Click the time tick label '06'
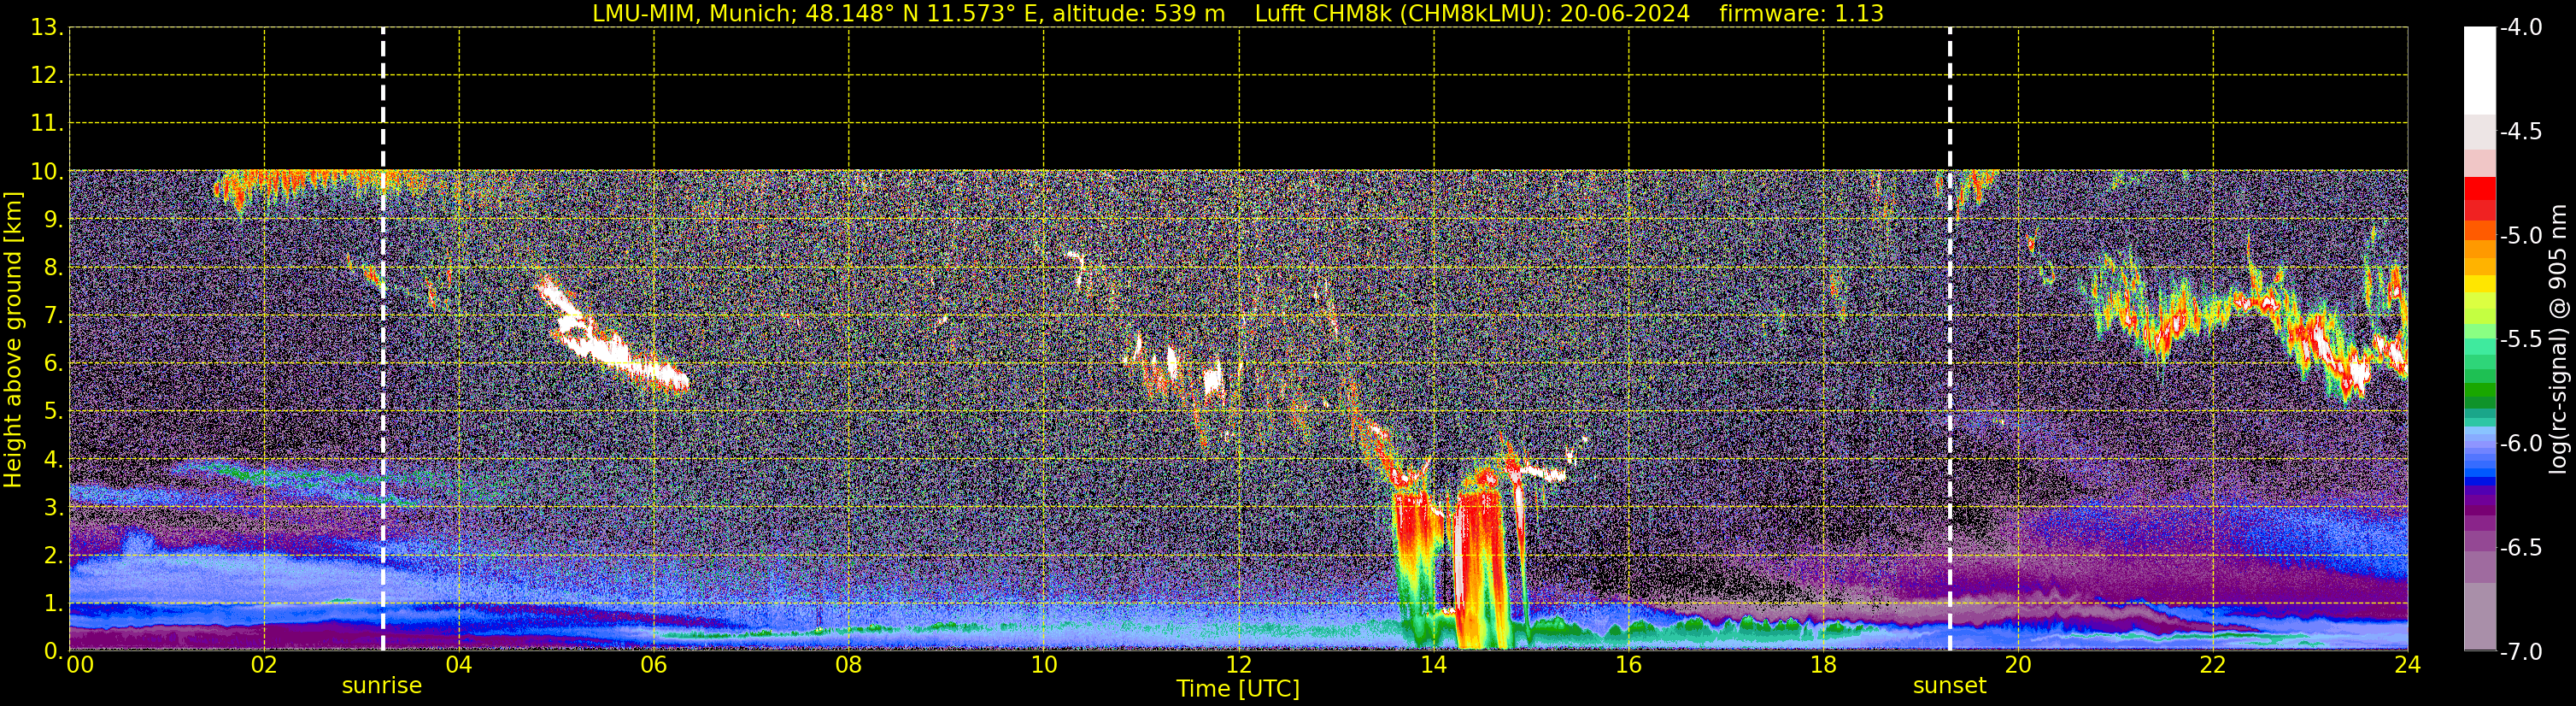This screenshot has height=706, width=2576. (x=653, y=665)
